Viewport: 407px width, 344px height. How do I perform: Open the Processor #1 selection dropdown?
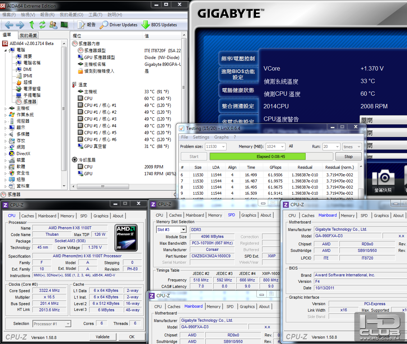68,324
